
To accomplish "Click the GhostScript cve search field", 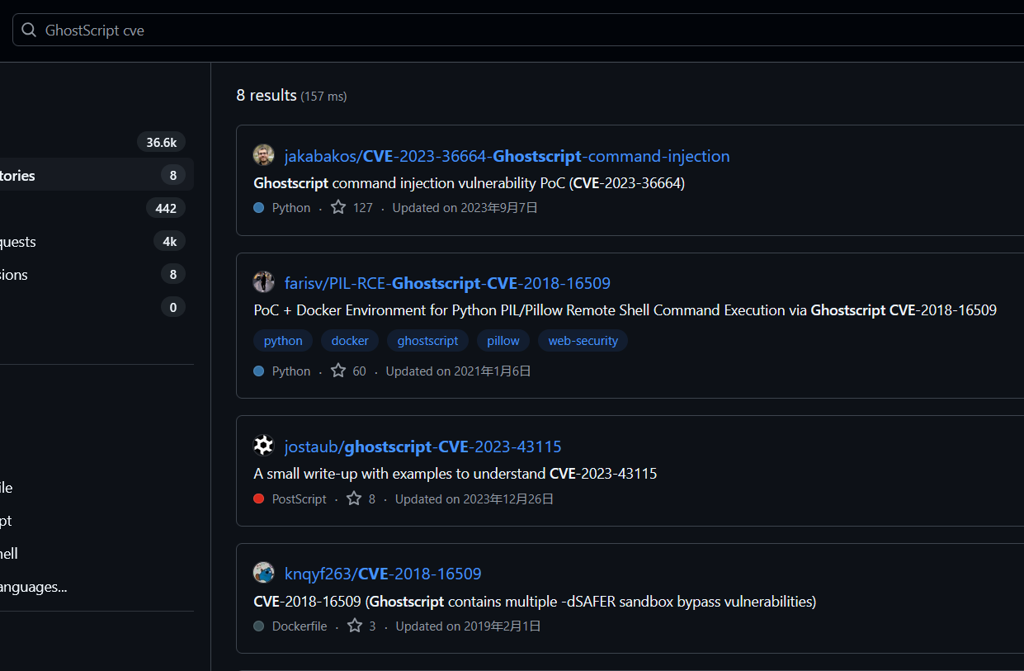I will [x=495, y=31].
